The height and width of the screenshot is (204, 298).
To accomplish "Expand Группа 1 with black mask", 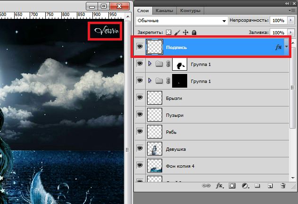I will (150, 81).
